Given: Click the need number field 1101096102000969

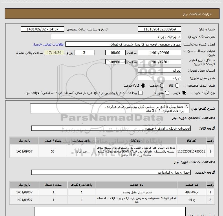Looking at the screenshot, I should 159,29.
